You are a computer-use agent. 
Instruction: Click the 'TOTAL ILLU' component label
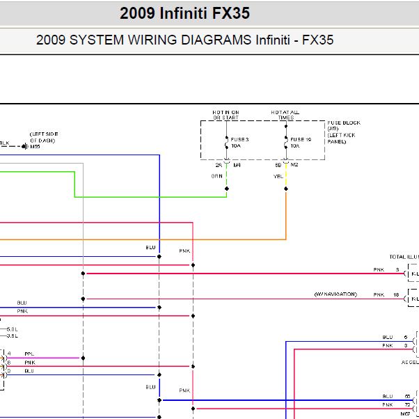click(x=404, y=257)
